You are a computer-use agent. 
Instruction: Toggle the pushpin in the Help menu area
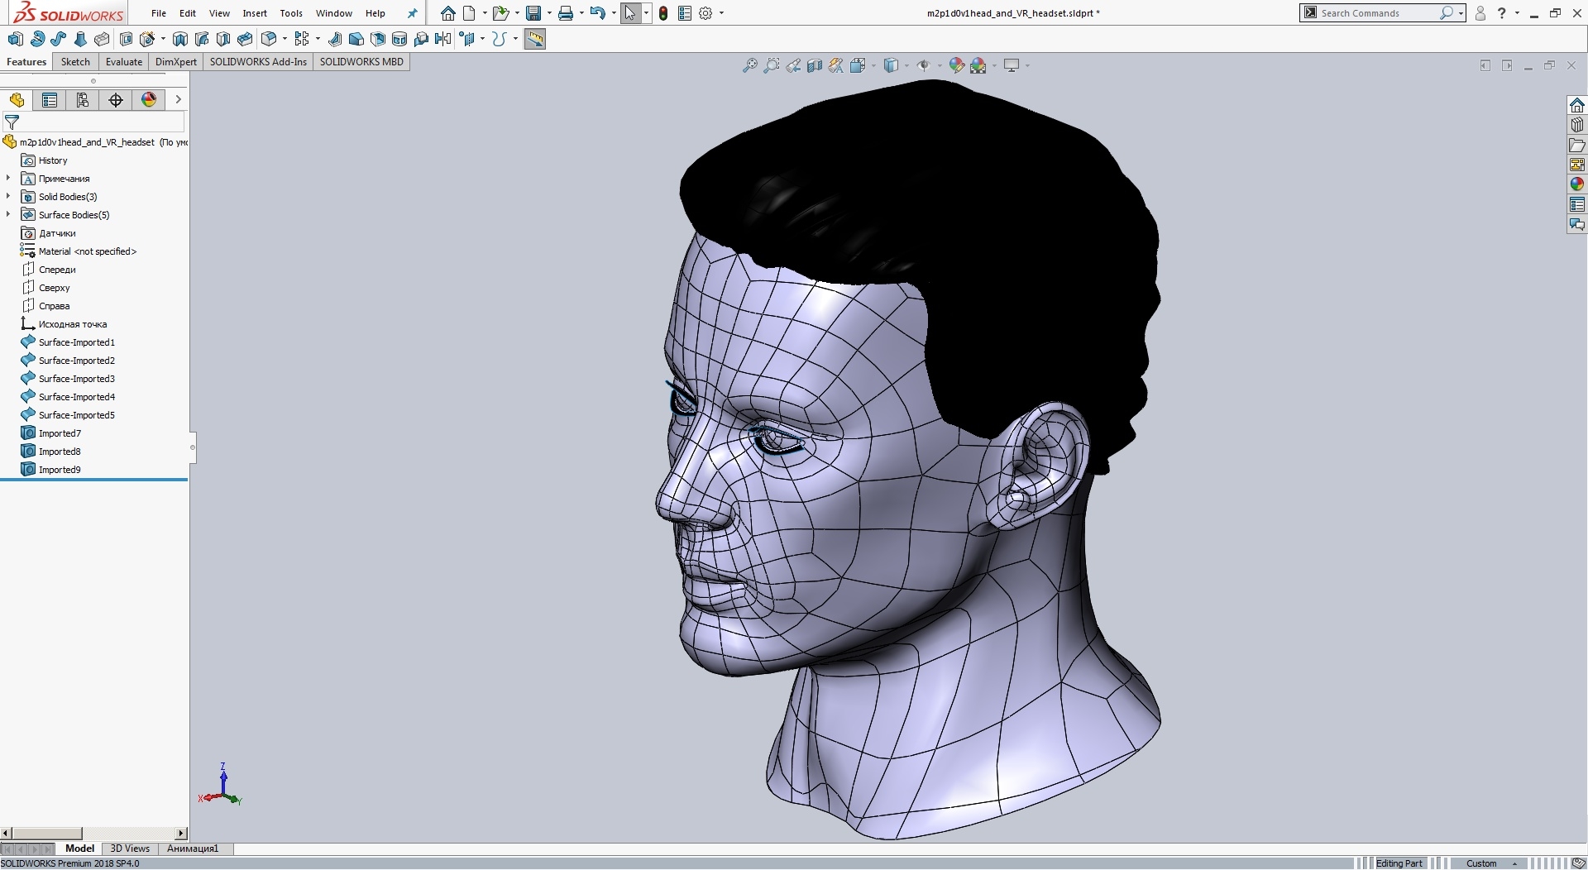click(411, 12)
